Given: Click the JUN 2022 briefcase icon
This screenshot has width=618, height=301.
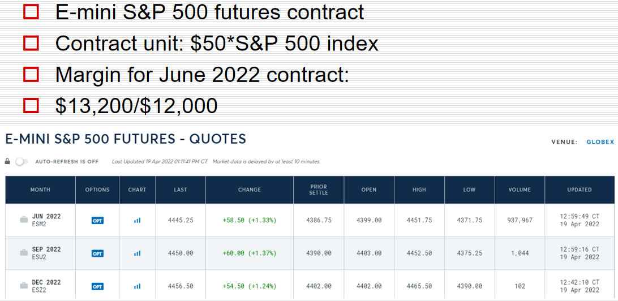Looking at the screenshot, I should point(24,220).
